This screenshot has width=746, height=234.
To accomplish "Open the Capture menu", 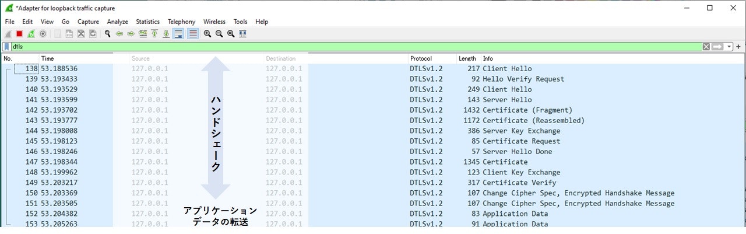I will [88, 22].
